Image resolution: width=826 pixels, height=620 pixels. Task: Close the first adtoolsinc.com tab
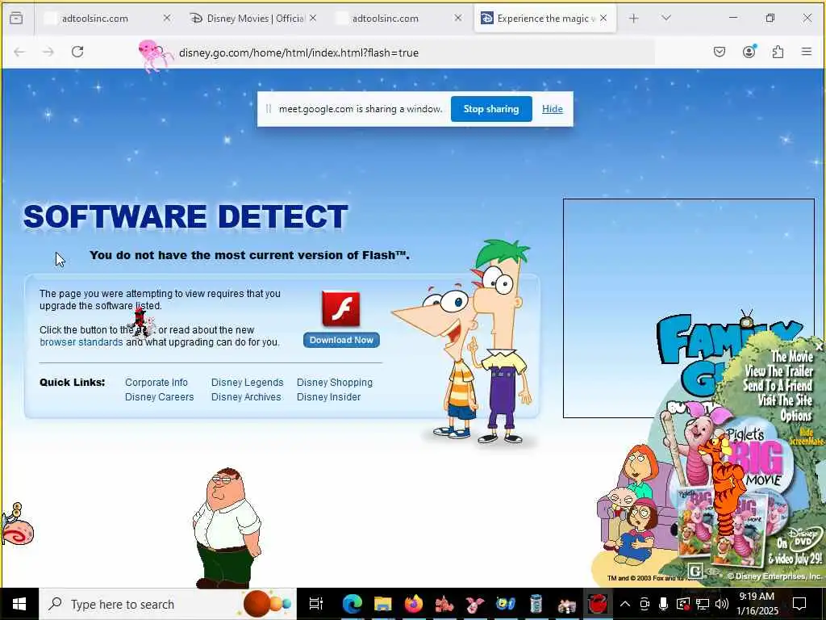point(167,18)
